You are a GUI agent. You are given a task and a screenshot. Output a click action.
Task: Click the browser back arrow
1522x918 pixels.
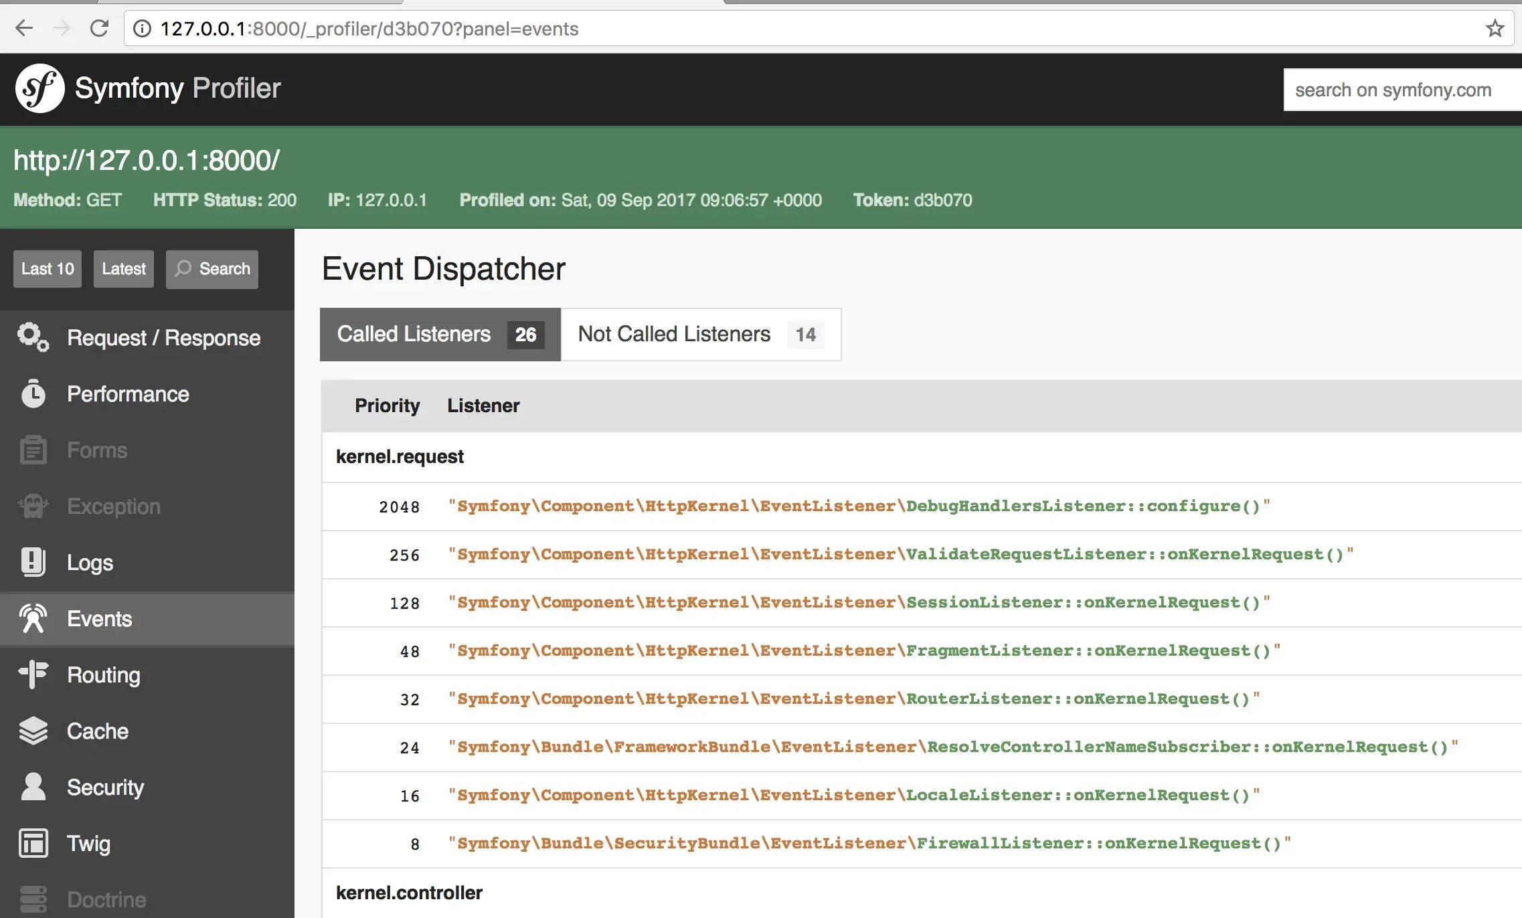click(24, 28)
